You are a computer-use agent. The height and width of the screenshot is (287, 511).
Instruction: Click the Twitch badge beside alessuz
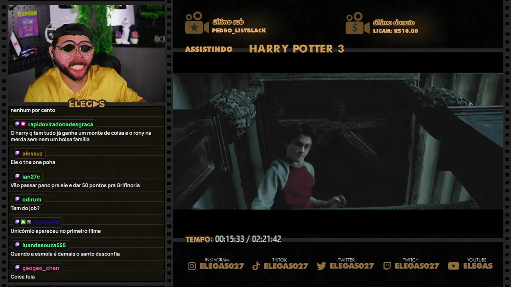[17, 153]
